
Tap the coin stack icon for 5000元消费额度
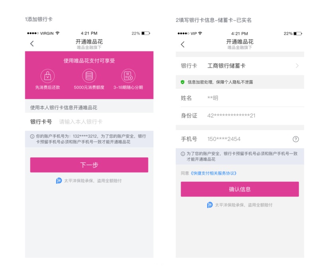coord(89,76)
